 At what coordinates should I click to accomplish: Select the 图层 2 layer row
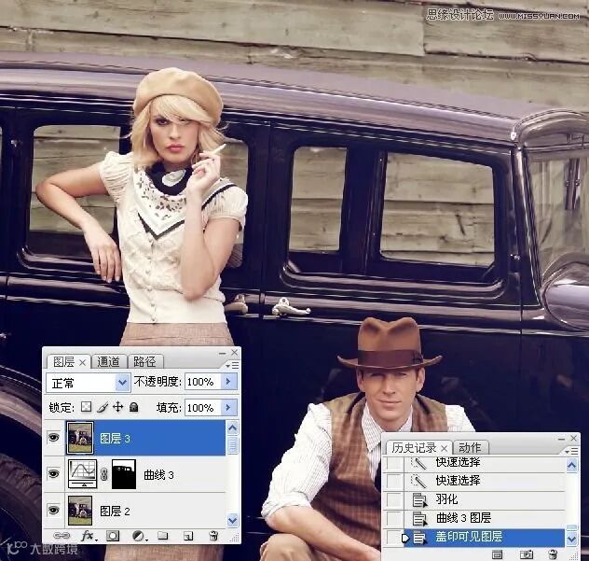point(135,511)
